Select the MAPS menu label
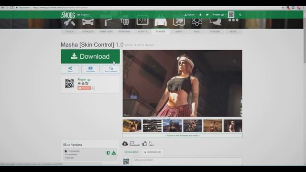 click(x=179, y=32)
